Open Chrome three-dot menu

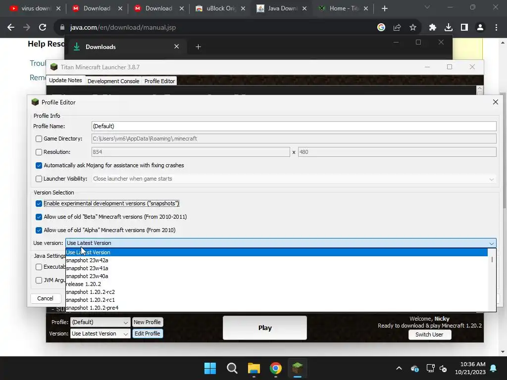point(496,28)
